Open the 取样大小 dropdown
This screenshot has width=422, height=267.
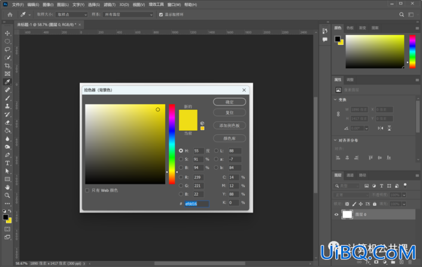[x=72, y=14]
